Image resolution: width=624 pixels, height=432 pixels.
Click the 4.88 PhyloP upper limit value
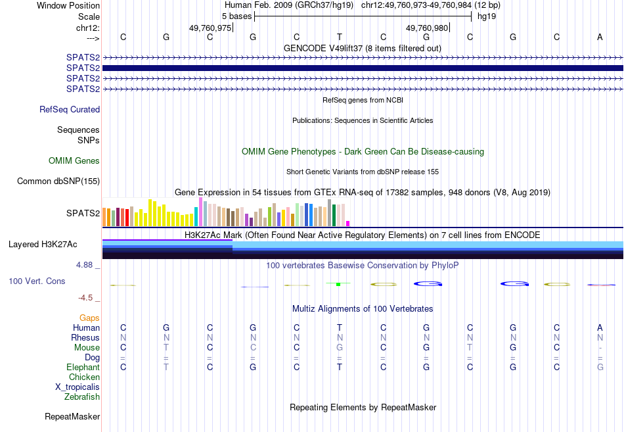pos(84,265)
